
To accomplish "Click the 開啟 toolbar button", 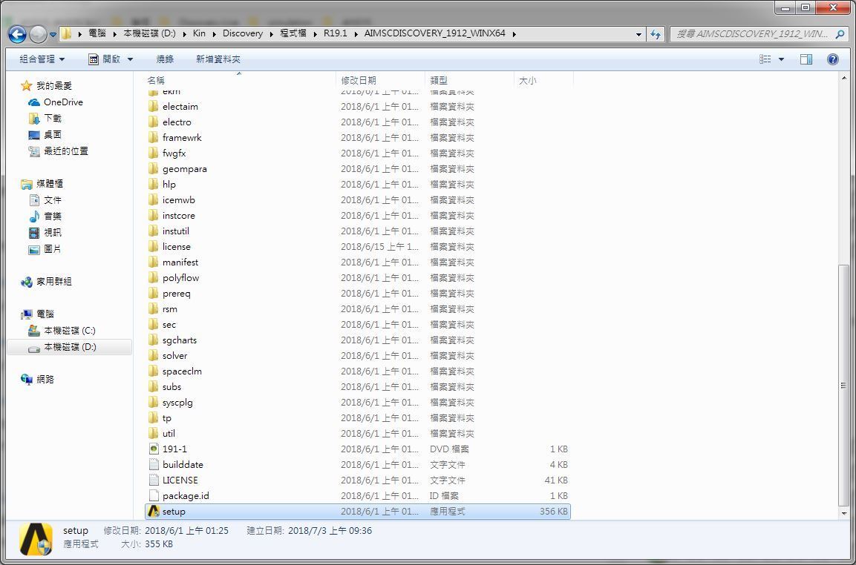I will [x=104, y=59].
